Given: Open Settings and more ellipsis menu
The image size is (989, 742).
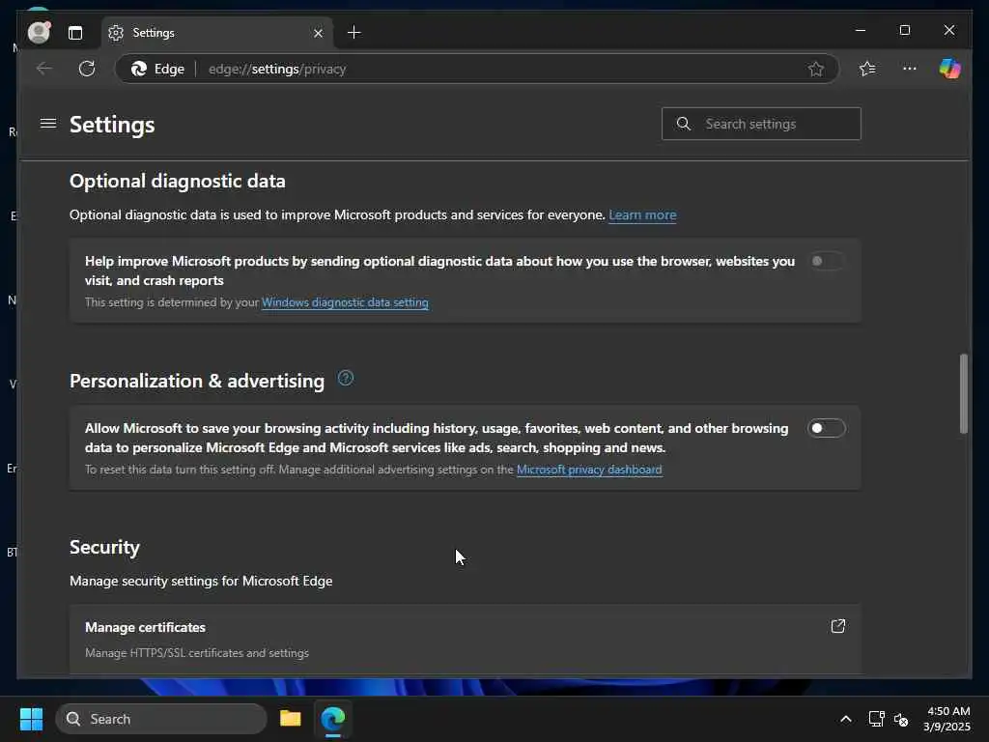Looking at the screenshot, I should (909, 69).
